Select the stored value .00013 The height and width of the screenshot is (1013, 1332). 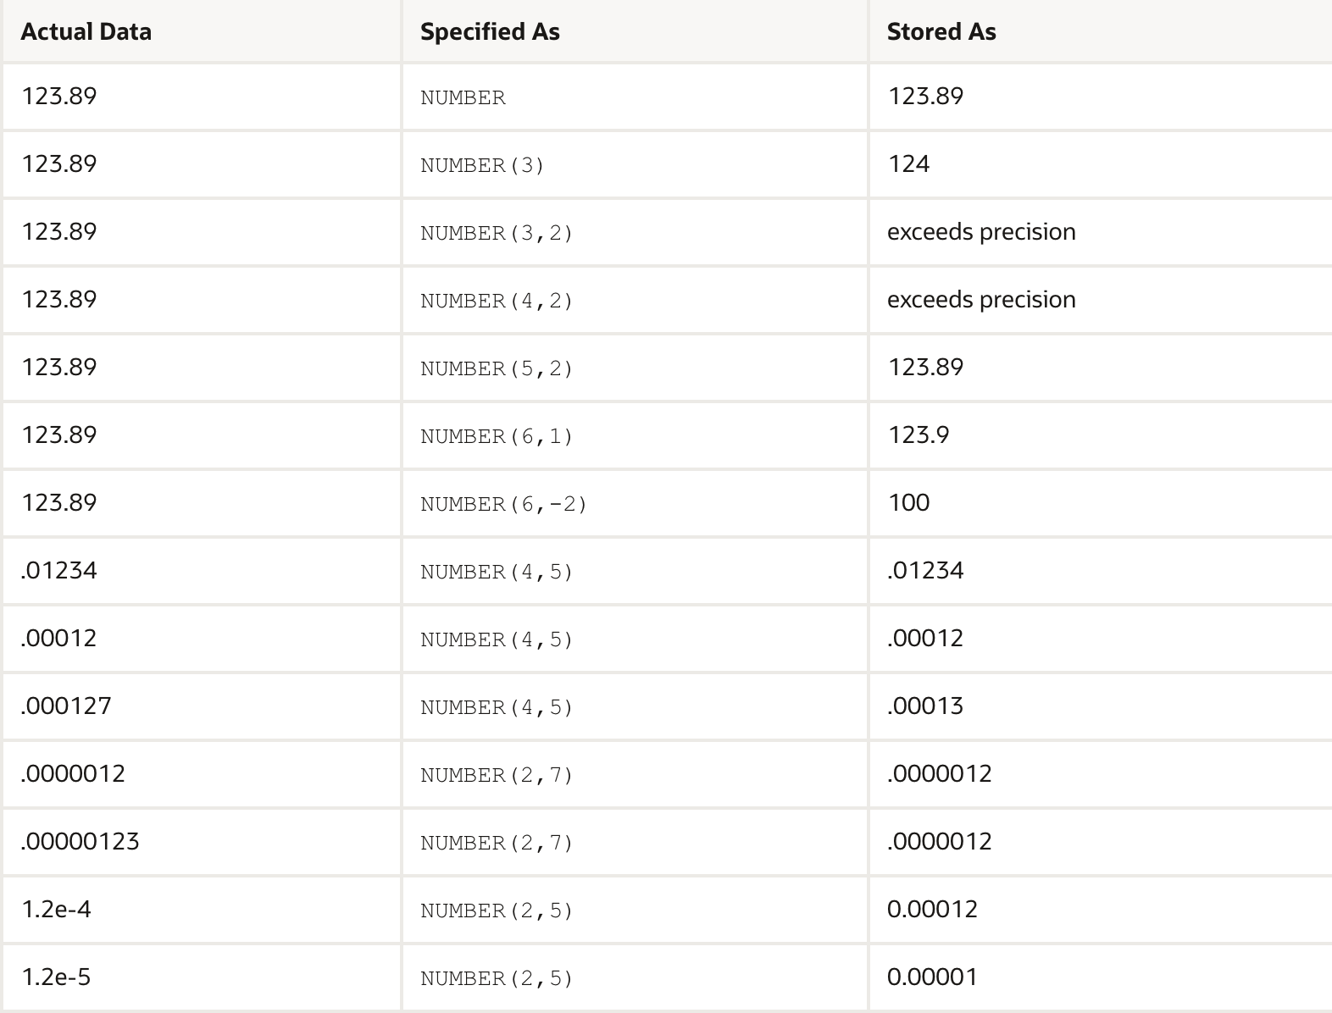coord(924,706)
